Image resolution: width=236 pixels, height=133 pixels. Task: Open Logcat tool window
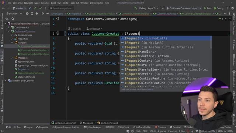tap(28, 127)
